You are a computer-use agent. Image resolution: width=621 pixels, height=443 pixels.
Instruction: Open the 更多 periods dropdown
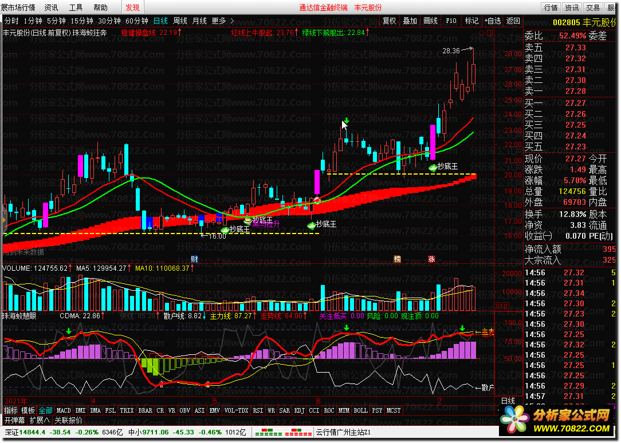point(219,21)
